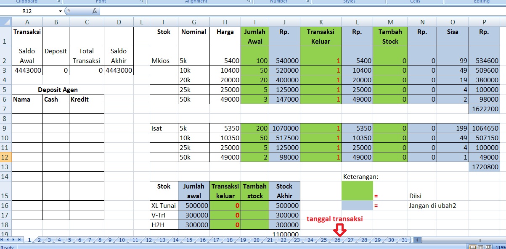506x249 pixels.
Task: Switch to sheet tab 2
Action: (39, 240)
